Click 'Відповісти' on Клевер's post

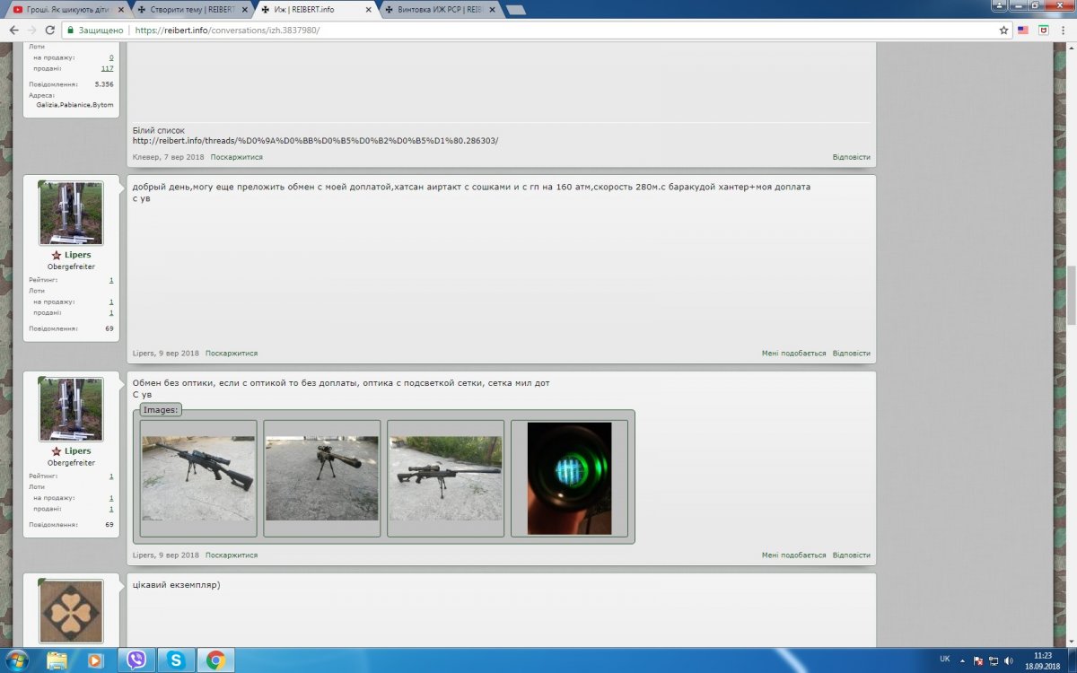(851, 157)
